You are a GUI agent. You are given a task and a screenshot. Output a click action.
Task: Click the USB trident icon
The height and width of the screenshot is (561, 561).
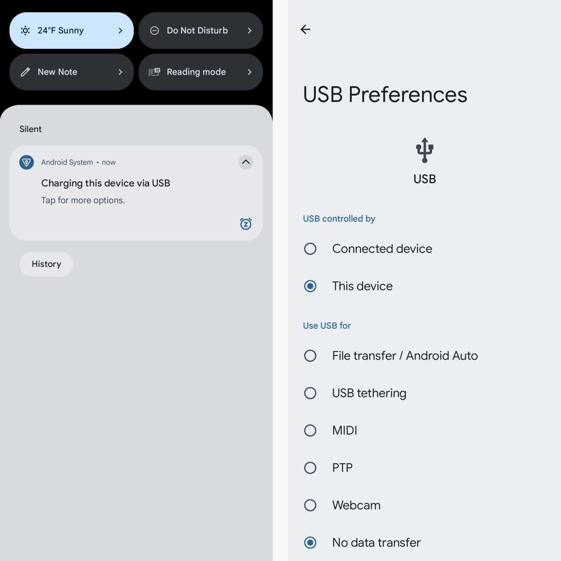[x=424, y=150]
